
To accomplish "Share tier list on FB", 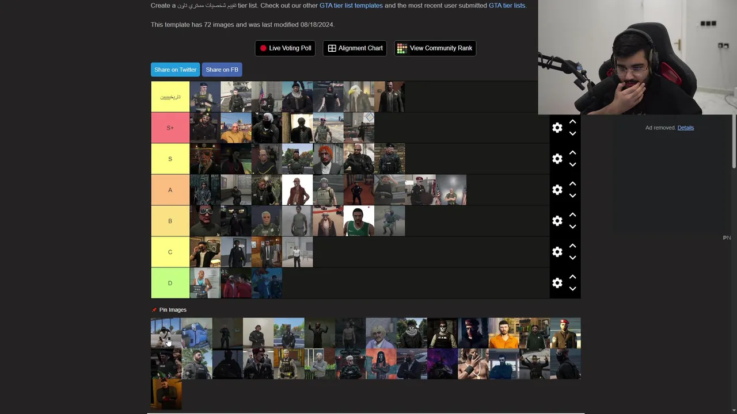I will point(222,70).
